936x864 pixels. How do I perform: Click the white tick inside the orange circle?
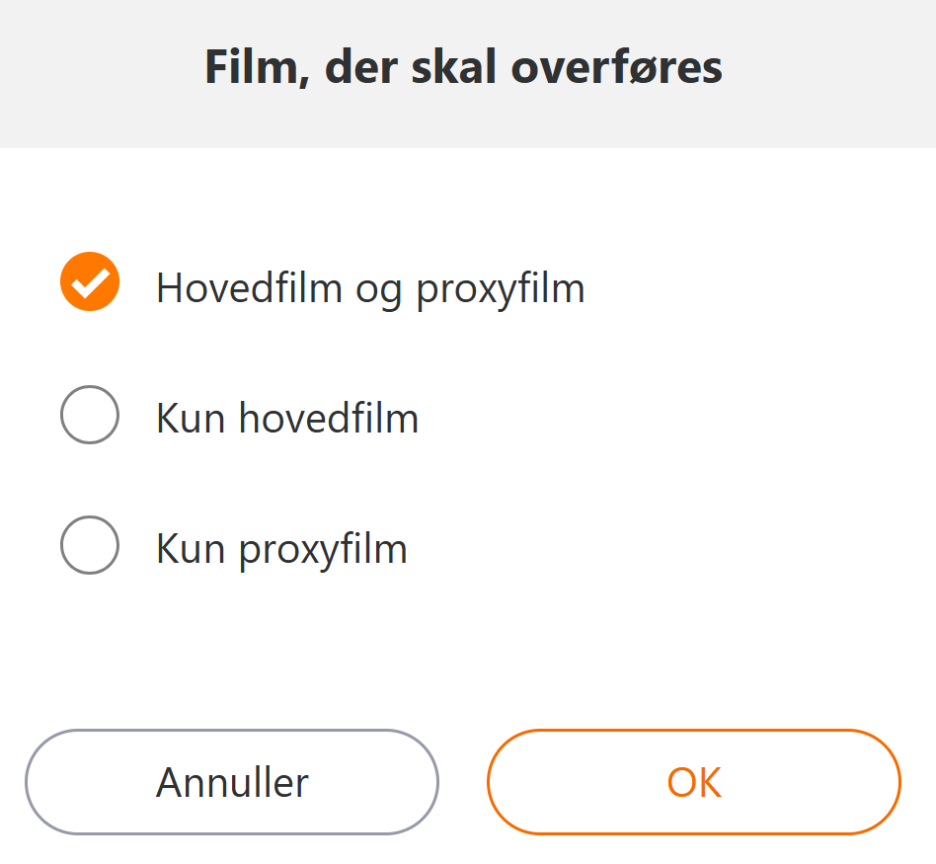tap(90, 283)
